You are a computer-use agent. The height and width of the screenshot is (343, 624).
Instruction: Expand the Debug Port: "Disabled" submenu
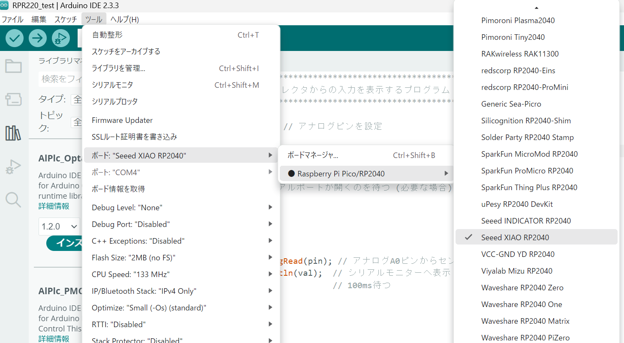pyautogui.click(x=181, y=224)
